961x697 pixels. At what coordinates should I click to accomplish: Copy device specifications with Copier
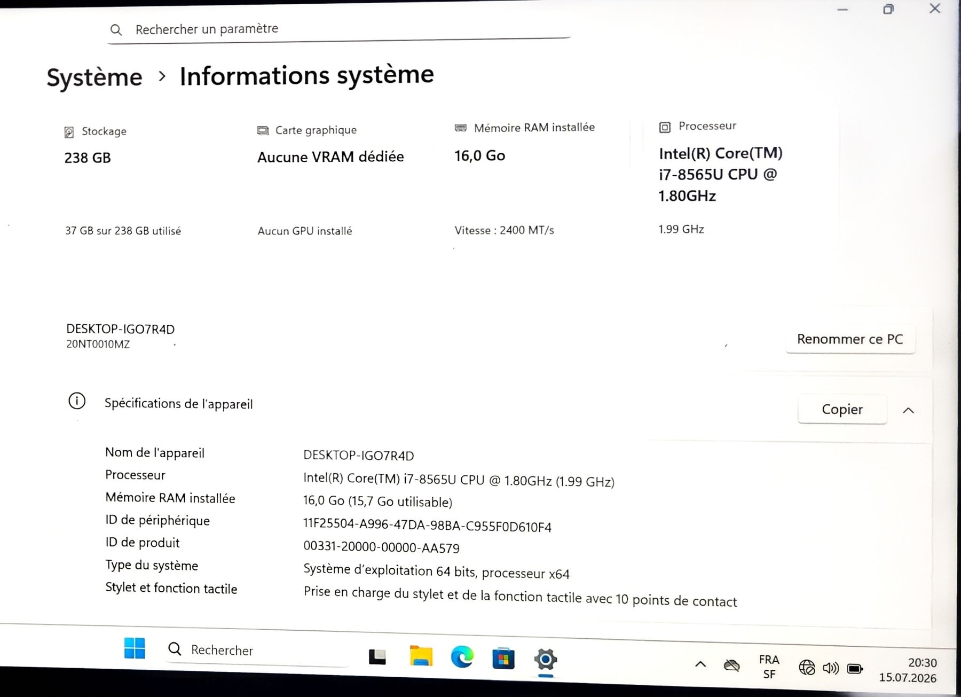pos(842,409)
